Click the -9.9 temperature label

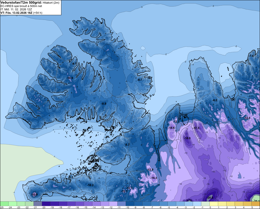coord(104,104)
